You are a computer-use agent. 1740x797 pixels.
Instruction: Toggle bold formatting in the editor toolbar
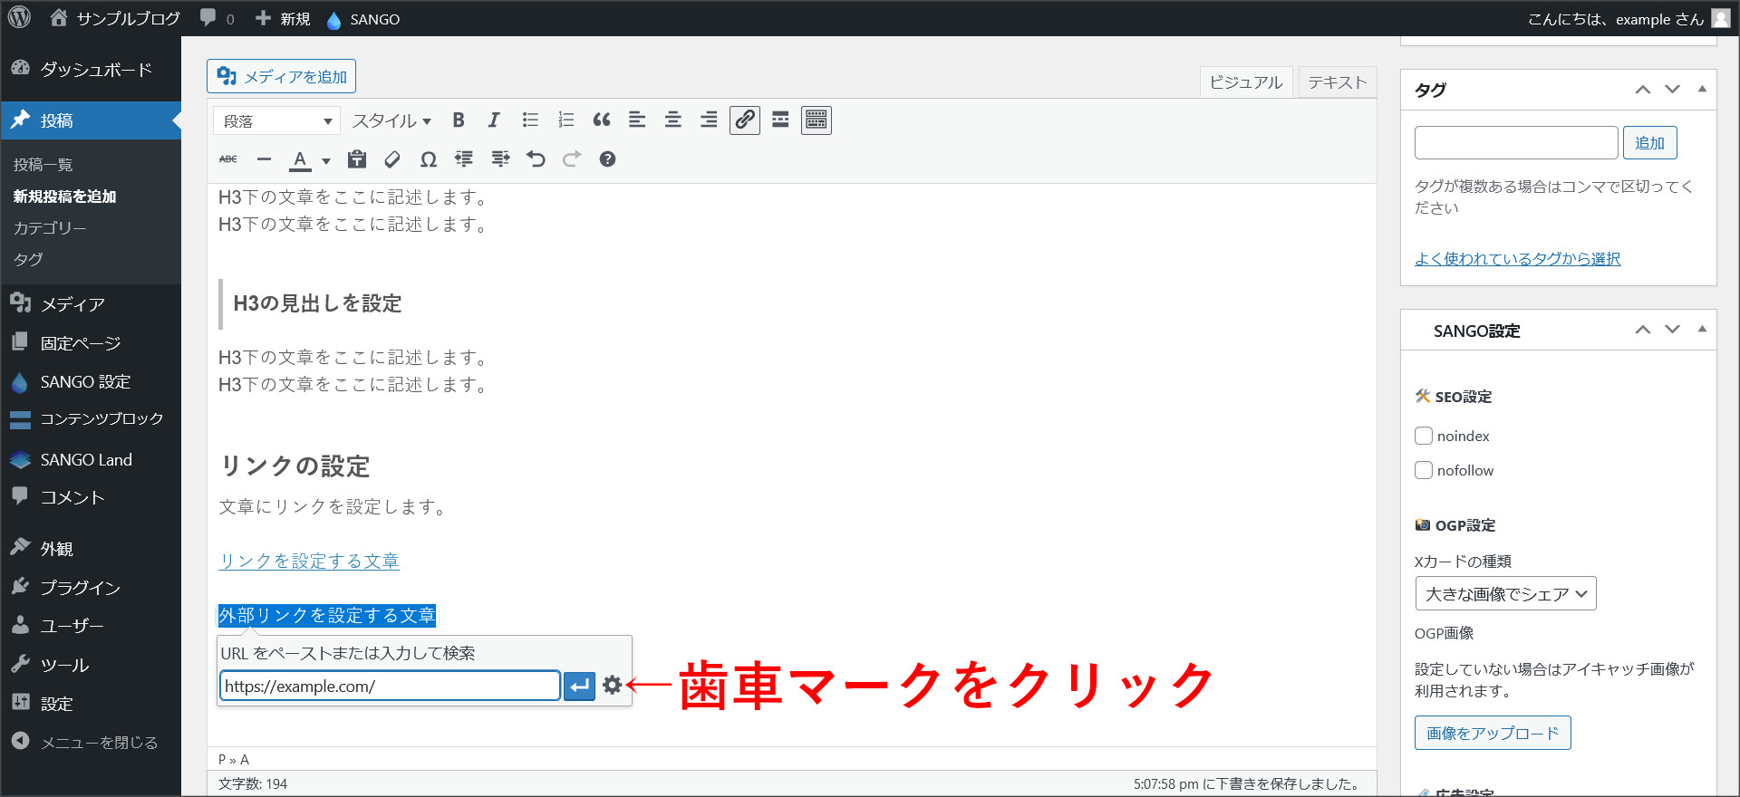459,120
